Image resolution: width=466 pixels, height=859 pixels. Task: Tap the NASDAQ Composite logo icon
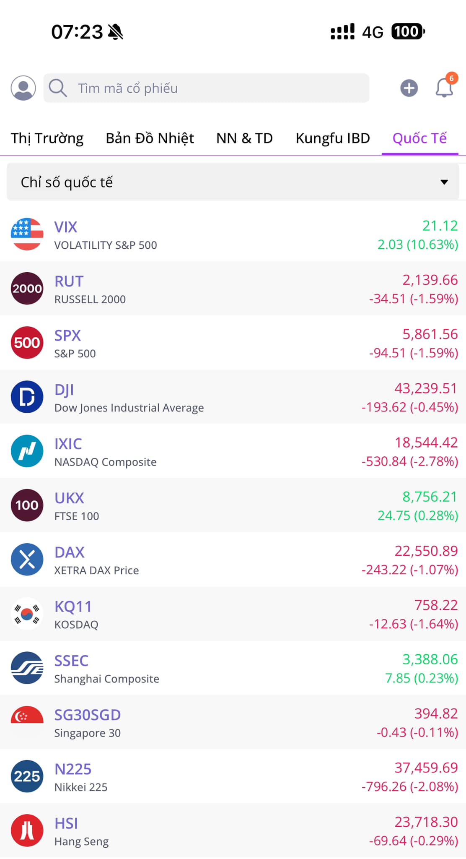tap(27, 451)
